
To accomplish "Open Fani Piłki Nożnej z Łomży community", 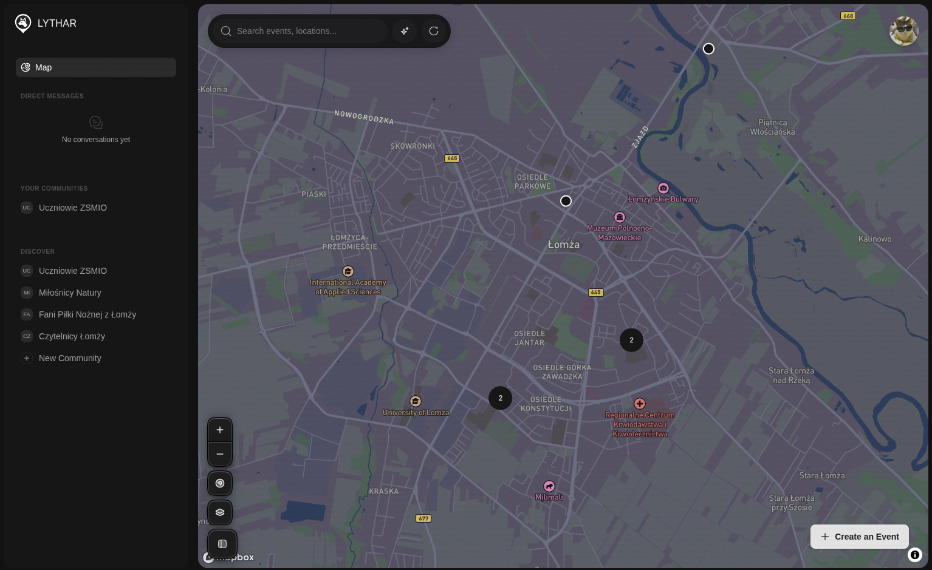I will click(87, 314).
